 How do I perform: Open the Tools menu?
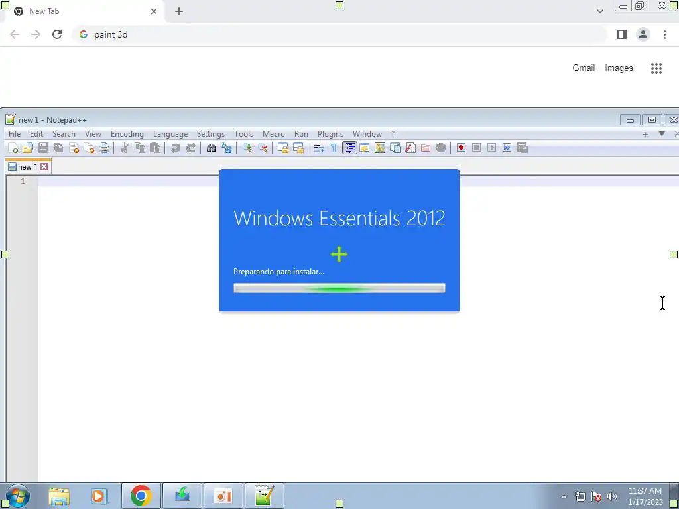point(243,134)
